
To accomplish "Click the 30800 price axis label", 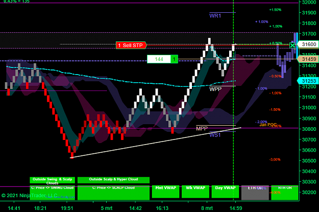I will [309, 129].
